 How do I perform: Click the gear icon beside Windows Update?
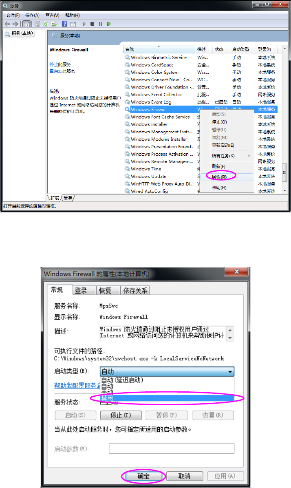(127, 176)
